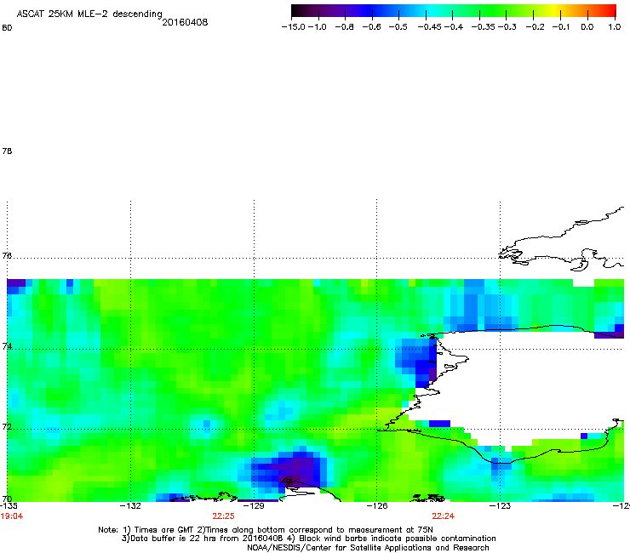The width and height of the screenshot is (630, 553).
Task: Select the '-0.1' color scale label
Action: pyautogui.click(x=561, y=27)
